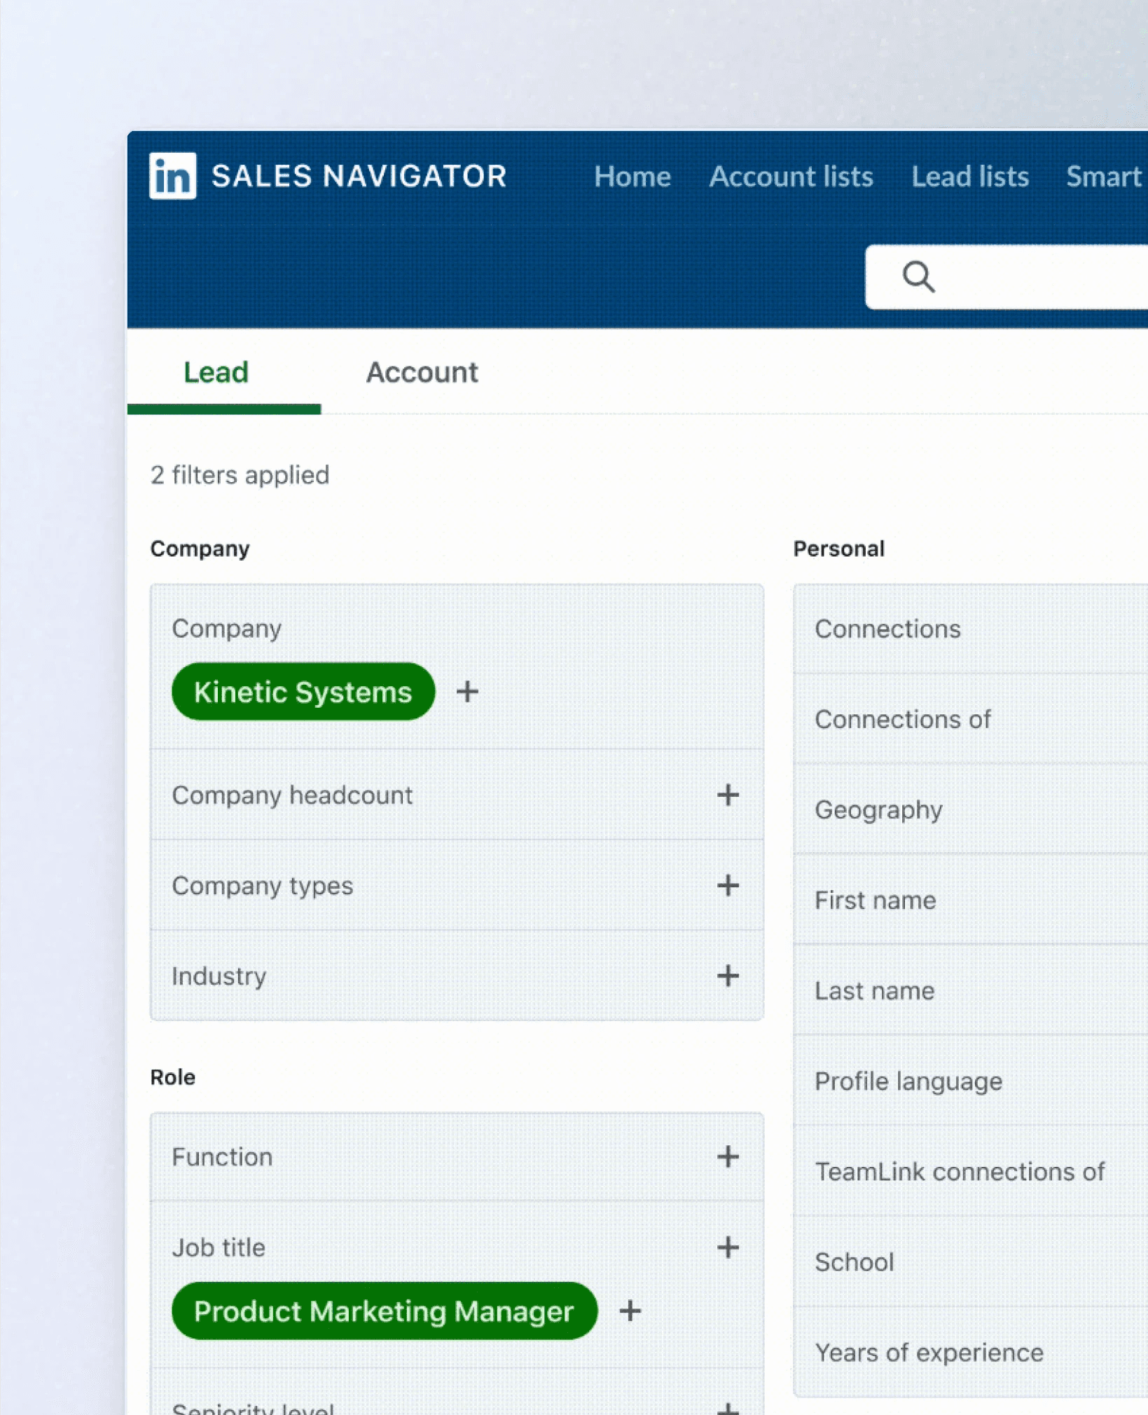Open the School filter row

[971, 1262]
